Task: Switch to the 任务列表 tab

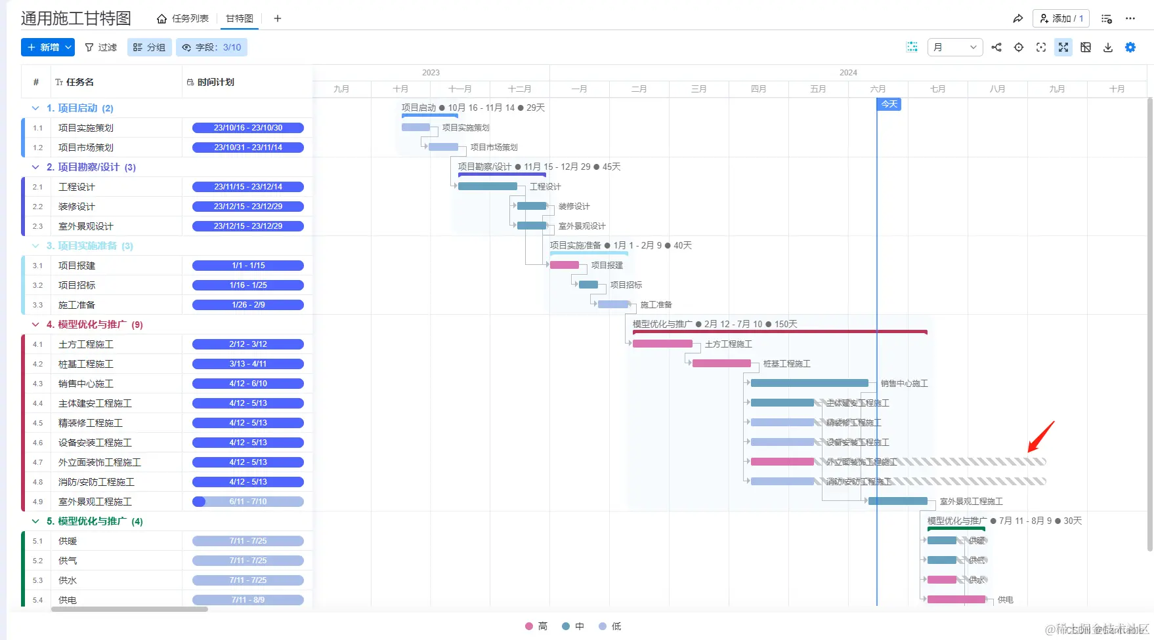Action: (x=190, y=18)
